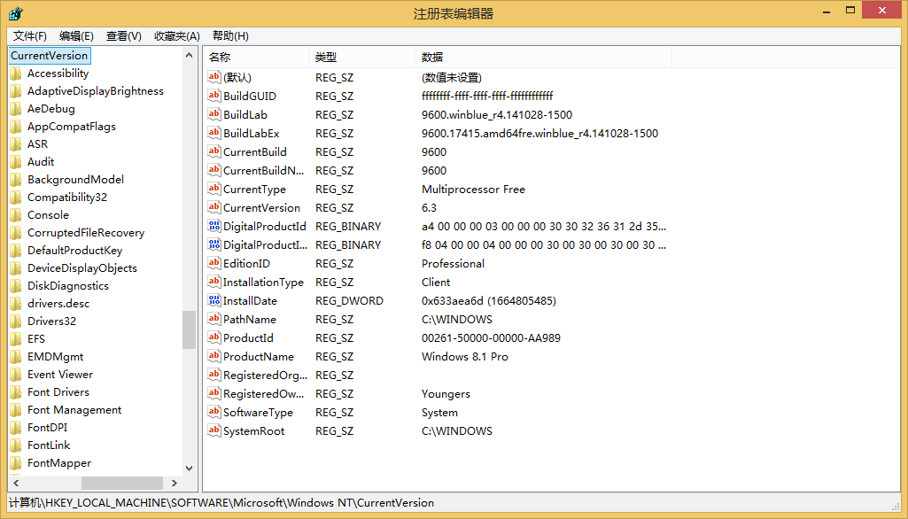Click the string icon next to SystemRoot

214,430
